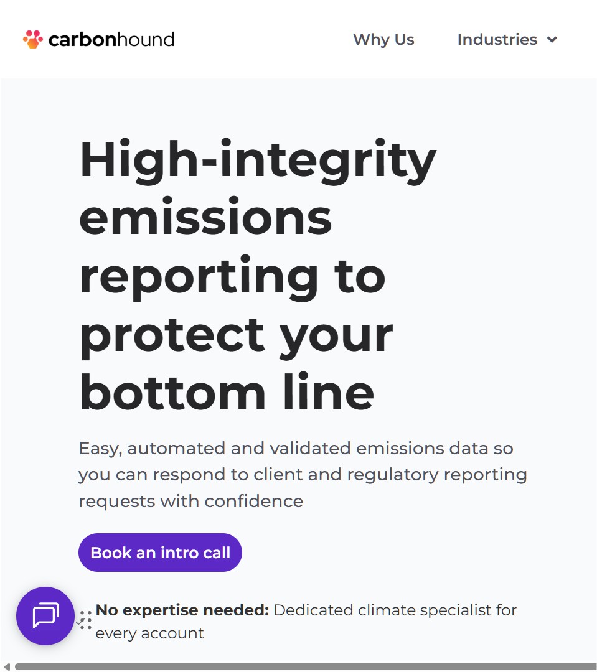Click the carbonhound paw logo icon
This screenshot has height=672, width=597.
pos(33,39)
